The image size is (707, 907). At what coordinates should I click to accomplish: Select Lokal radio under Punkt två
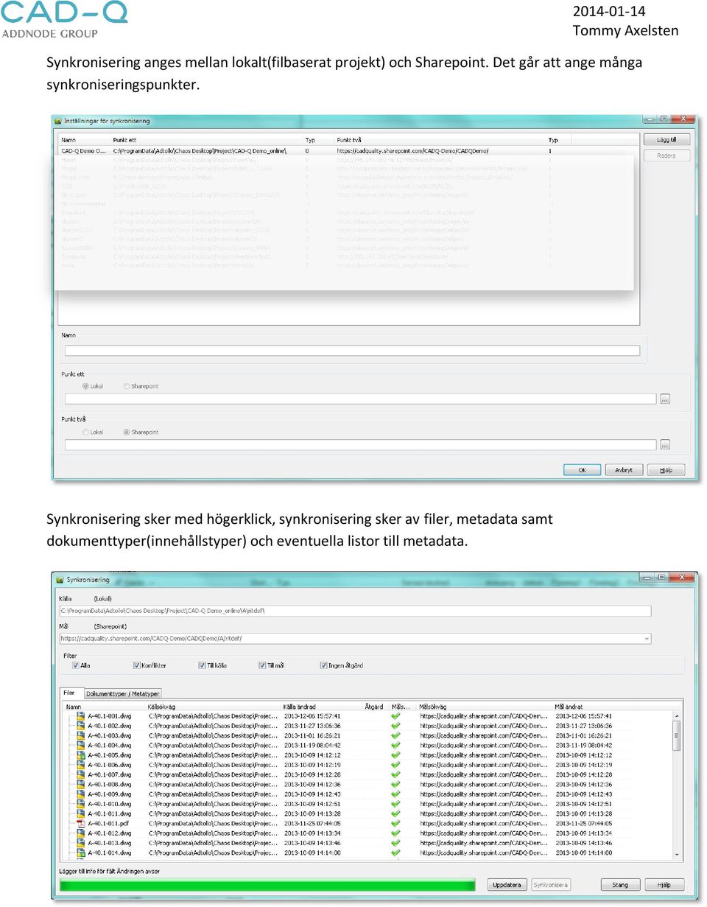[x=85, y=432]
